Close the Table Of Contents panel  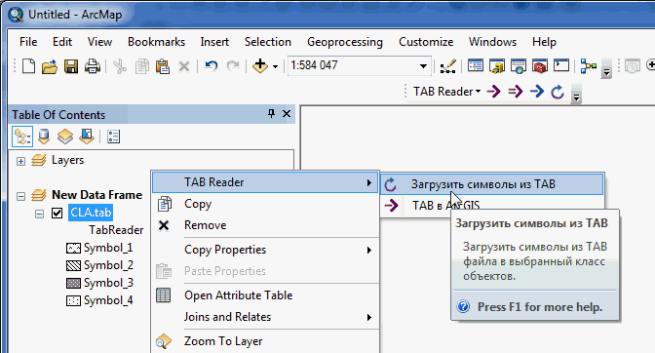[x=287, y=114]
